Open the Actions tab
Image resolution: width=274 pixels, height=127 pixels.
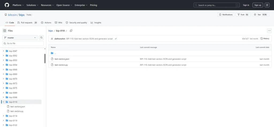[46, 22]
